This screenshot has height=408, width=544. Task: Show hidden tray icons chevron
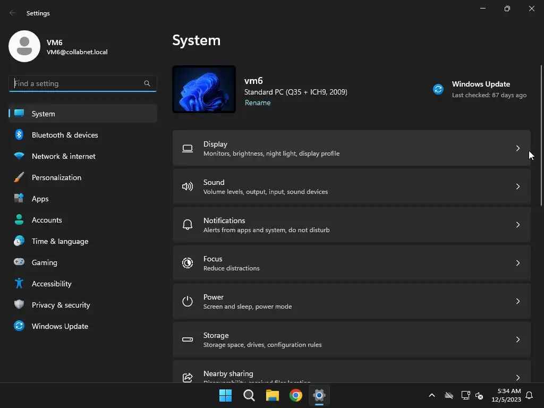click(x=432, y=395)
